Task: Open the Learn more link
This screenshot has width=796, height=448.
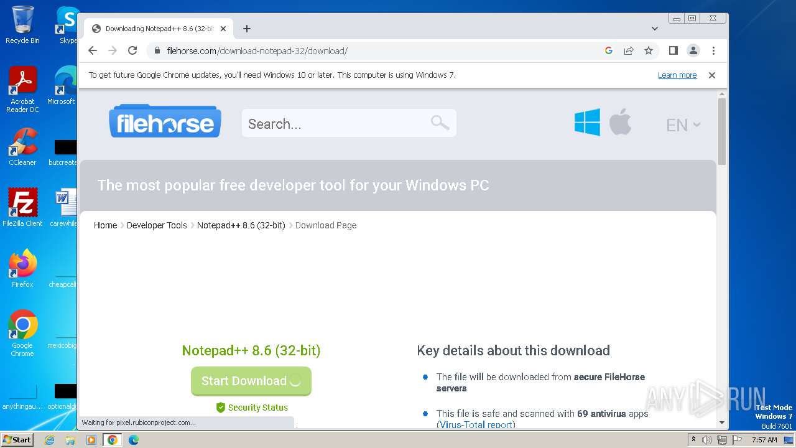Action: click(x=677, y=75)
